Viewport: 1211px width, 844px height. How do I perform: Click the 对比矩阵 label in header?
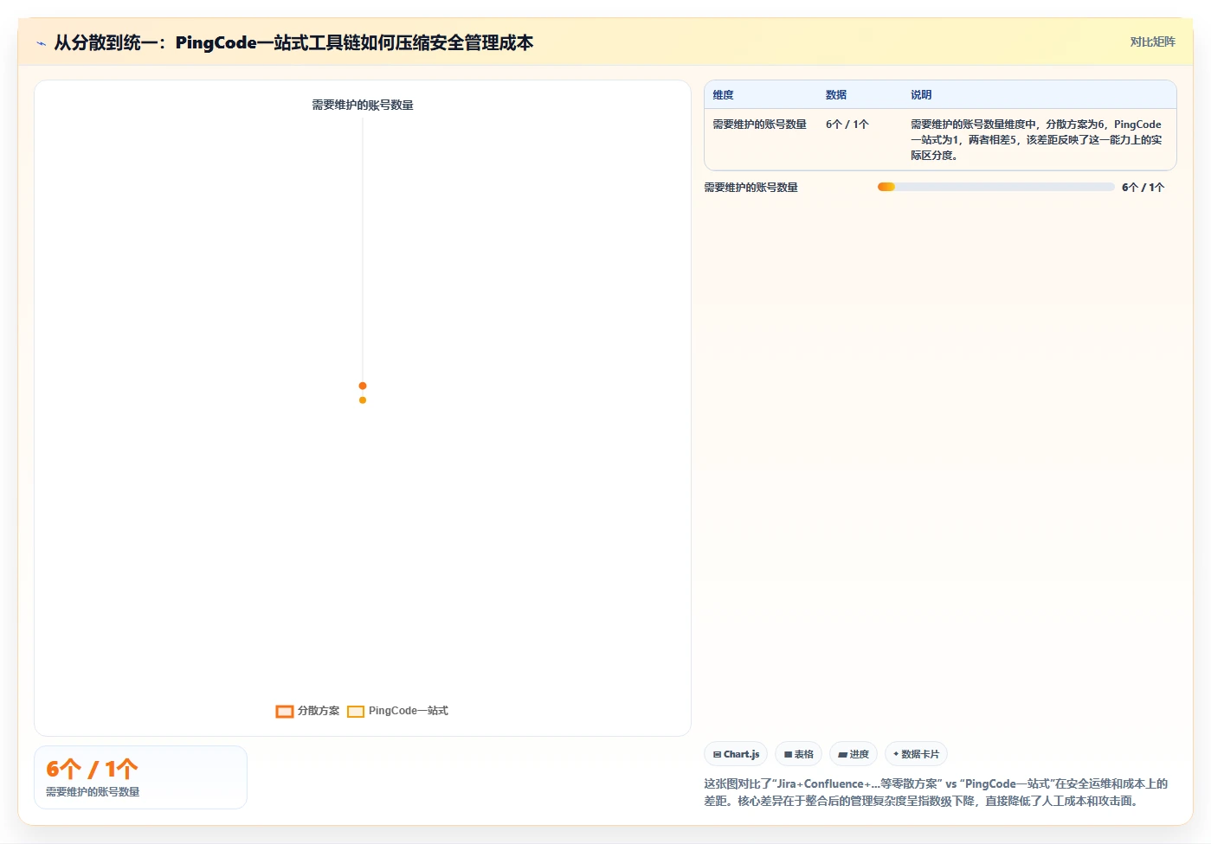pyautogui.click(x=1152, y=42)
